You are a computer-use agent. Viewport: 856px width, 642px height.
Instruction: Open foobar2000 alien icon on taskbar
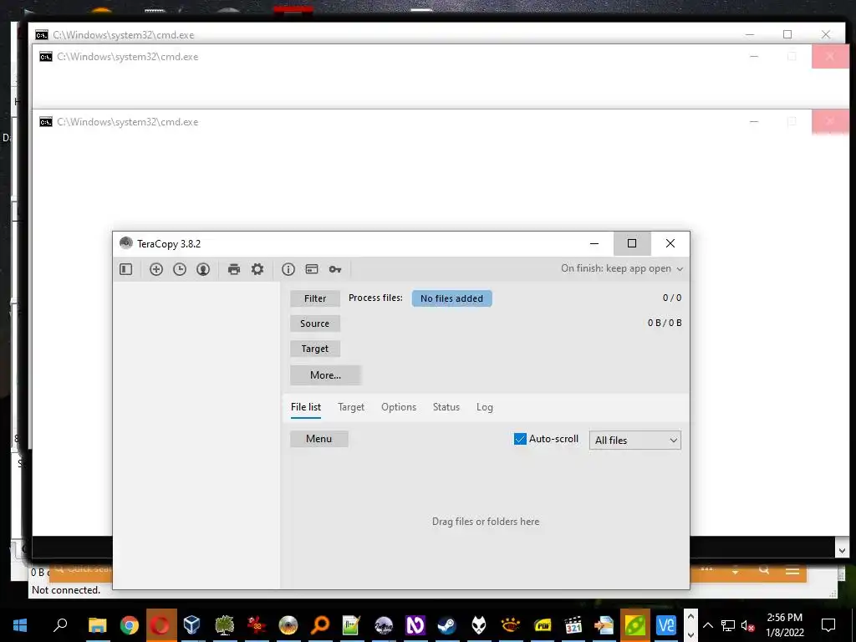tap(479, 625)
